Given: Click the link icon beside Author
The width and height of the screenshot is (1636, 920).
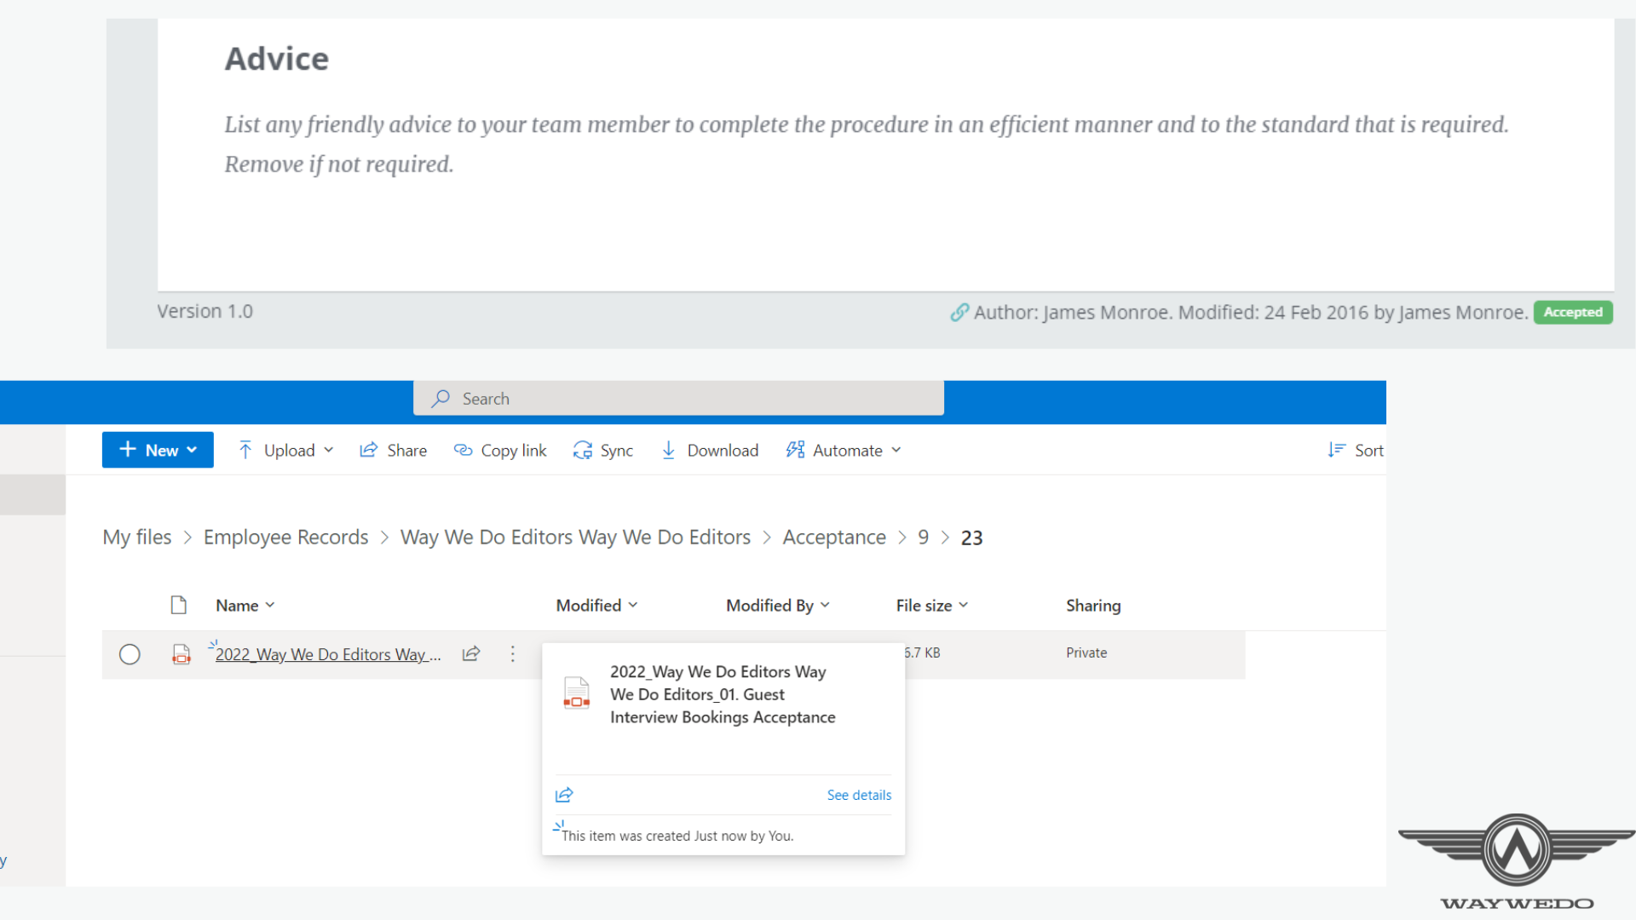Looking at the screenshot, I should [959, 313].
